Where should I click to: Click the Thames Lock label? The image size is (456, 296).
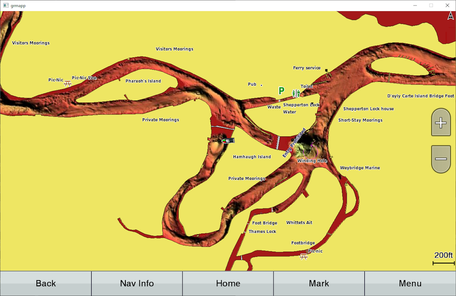click(262, 232)
